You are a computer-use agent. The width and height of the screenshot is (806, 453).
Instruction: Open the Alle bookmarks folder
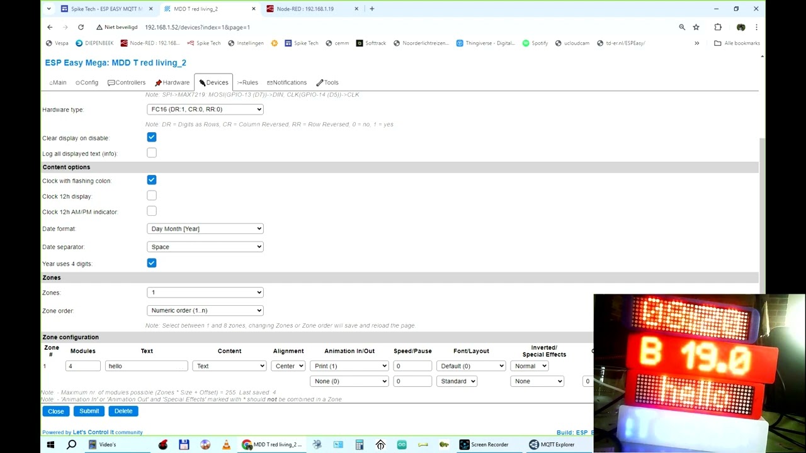click(x=737, y=43)
